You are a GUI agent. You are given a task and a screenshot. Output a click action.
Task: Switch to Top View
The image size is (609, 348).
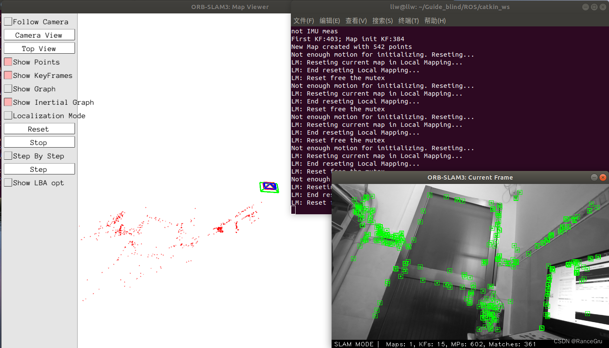39,48
